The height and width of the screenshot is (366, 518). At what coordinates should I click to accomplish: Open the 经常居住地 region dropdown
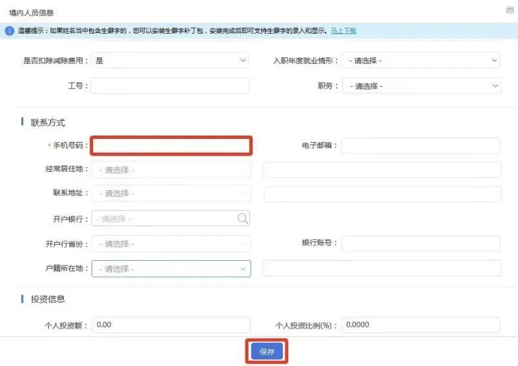click(171, 170)
